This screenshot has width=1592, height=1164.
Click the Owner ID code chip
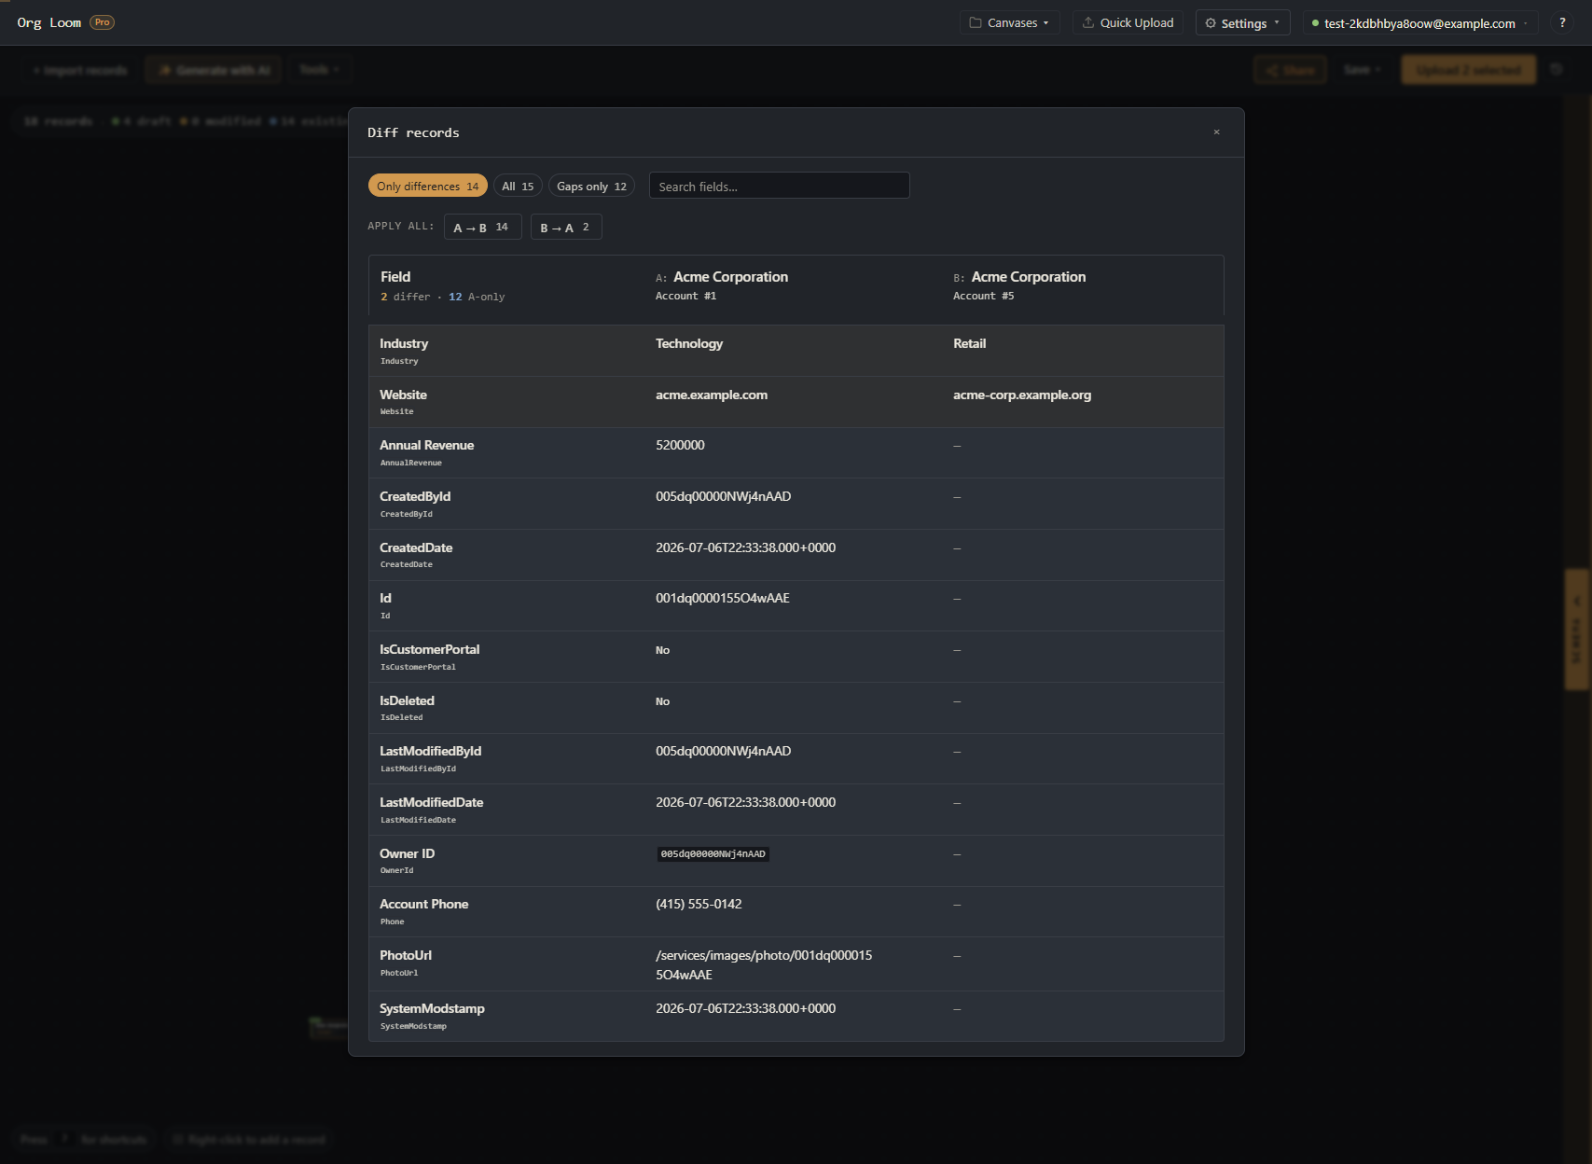pos(713,853)
